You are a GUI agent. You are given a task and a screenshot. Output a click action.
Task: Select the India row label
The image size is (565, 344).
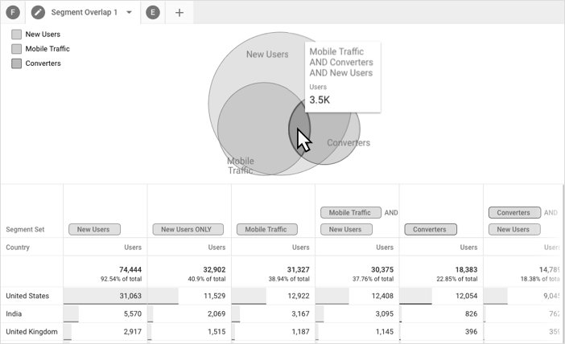14,313
